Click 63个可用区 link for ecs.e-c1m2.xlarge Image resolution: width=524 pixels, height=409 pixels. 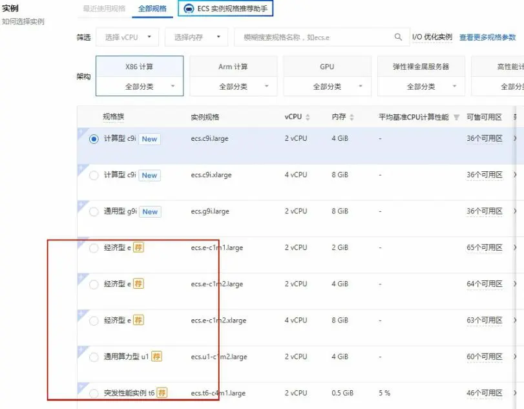click(485, 320)
